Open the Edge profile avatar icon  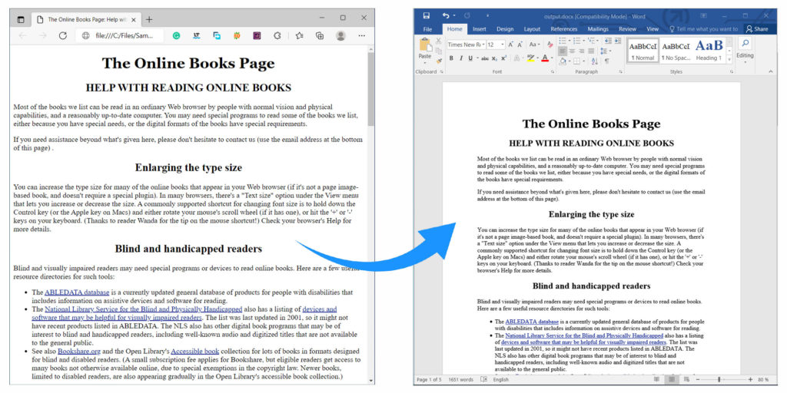pyautogui.click(x=340, y=35)
